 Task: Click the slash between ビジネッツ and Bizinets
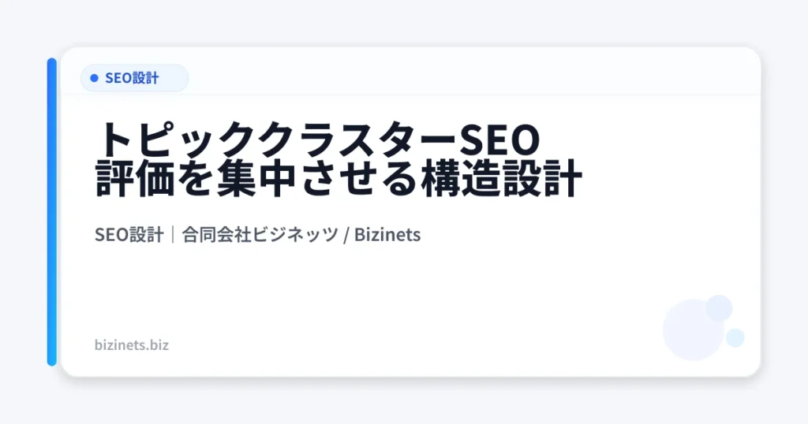tap(347, 234)
